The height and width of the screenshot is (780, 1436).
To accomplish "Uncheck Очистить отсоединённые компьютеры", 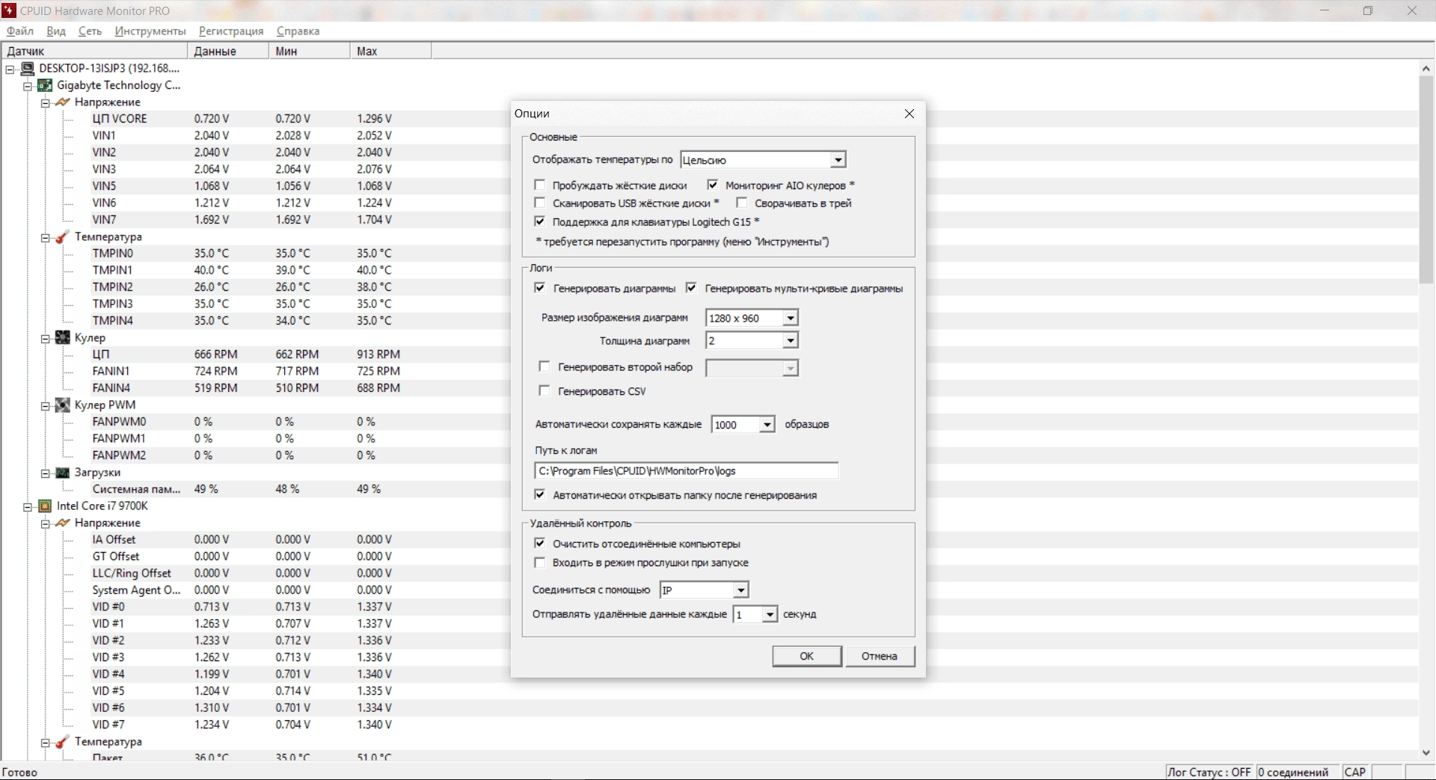I will point(539,543).
